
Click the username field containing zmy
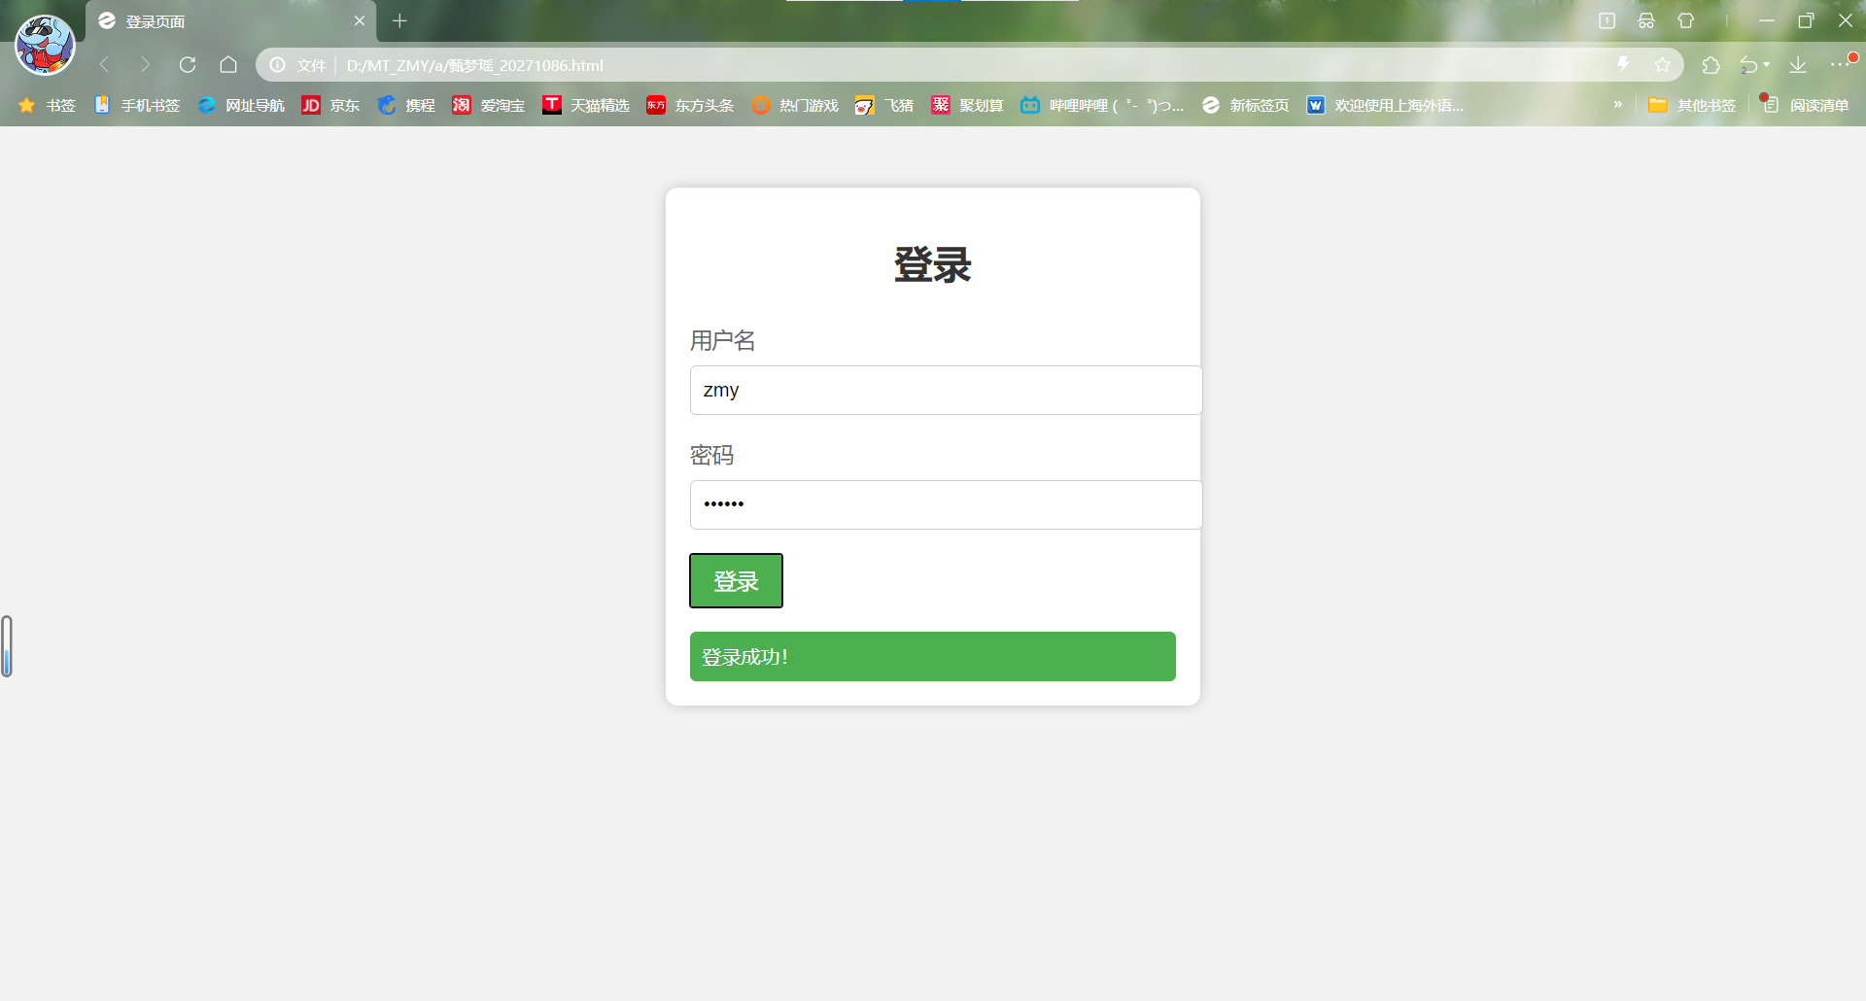pos(945,390)
